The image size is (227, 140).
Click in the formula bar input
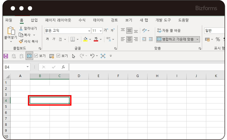[147, 67]
